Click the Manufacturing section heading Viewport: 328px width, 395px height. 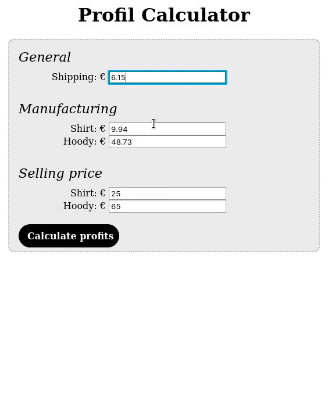click(67, 109)
